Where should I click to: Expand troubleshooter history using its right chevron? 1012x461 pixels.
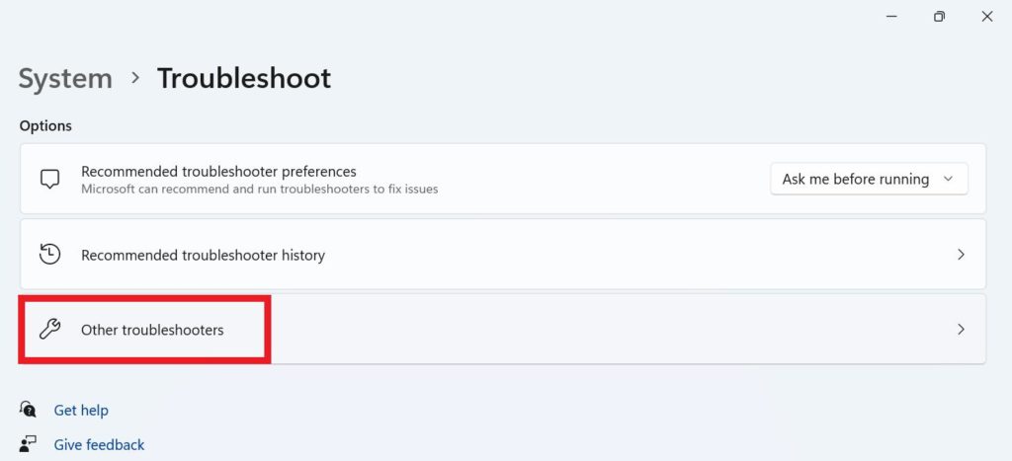(961, 255)
